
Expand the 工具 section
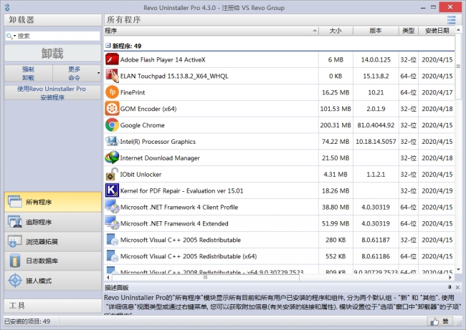pos(52,306)
